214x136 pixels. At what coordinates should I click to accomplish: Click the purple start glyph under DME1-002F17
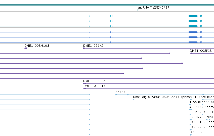tap(84, 83)
